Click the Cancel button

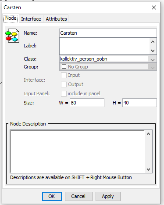[x=78, y=196]
